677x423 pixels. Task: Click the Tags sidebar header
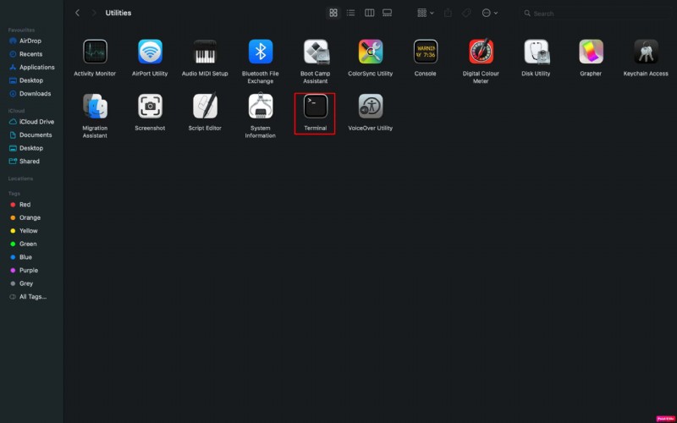click(14, 194)
